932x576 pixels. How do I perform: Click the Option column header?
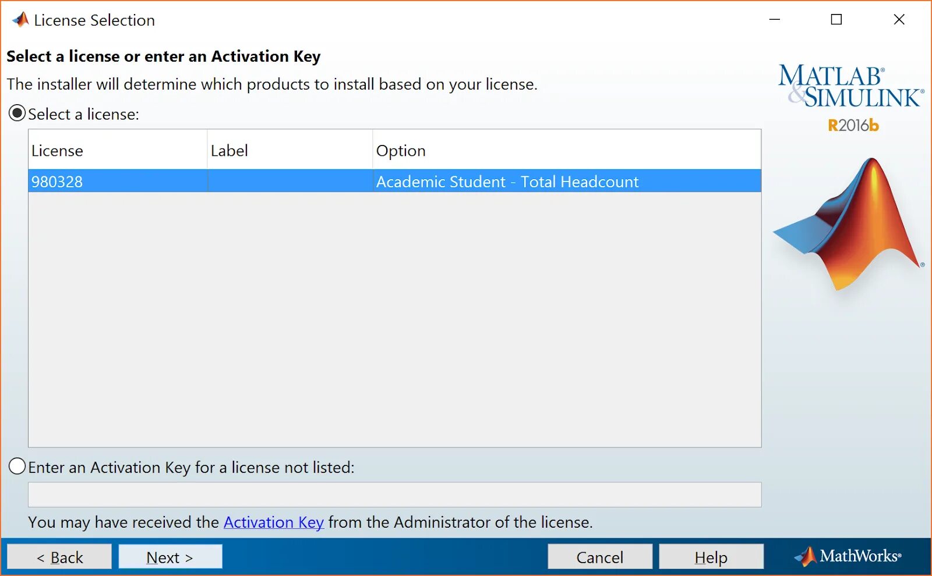[567, 150]
